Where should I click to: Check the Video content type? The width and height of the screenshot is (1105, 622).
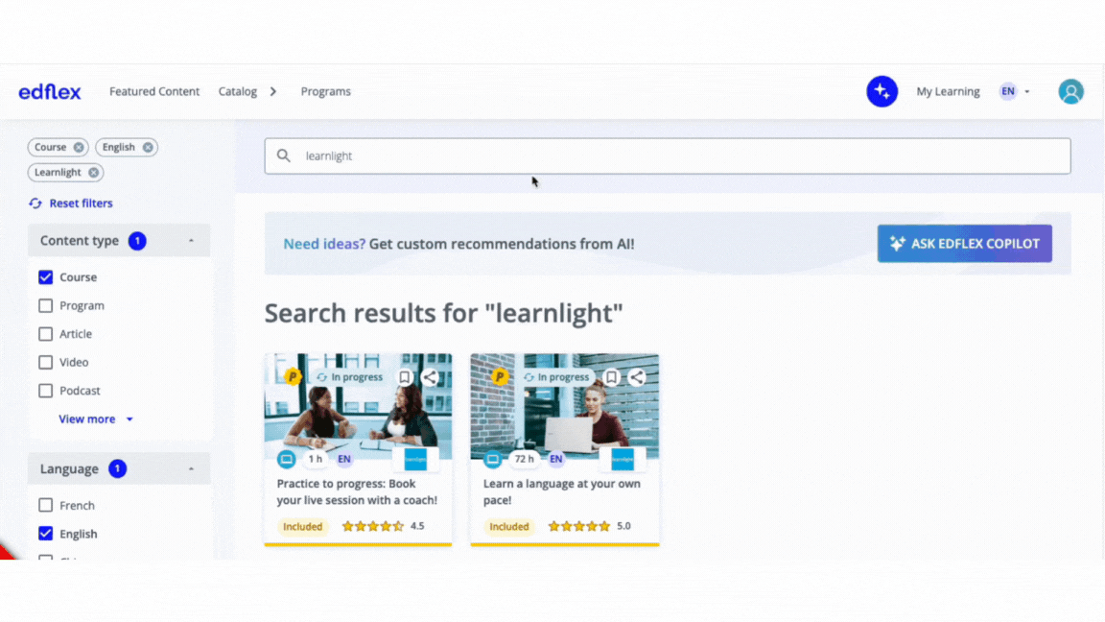pyautogui.click(x=46, y=362)
